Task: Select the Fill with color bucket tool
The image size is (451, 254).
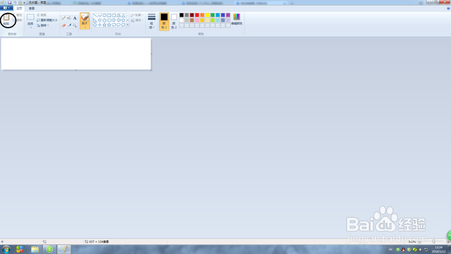Action: 69,18
